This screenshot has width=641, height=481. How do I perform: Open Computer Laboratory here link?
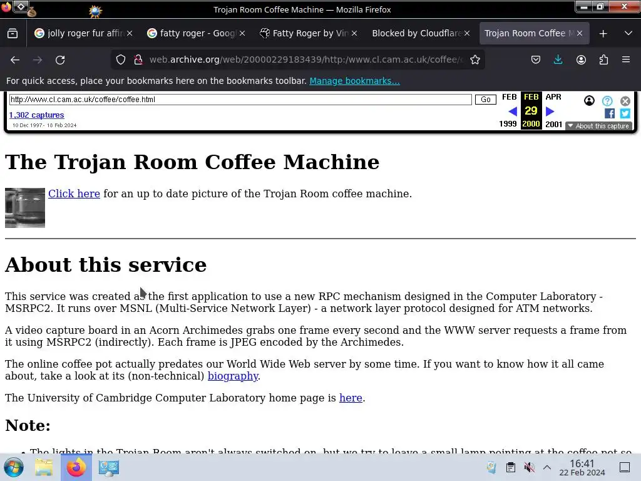(x=351, y=398)
